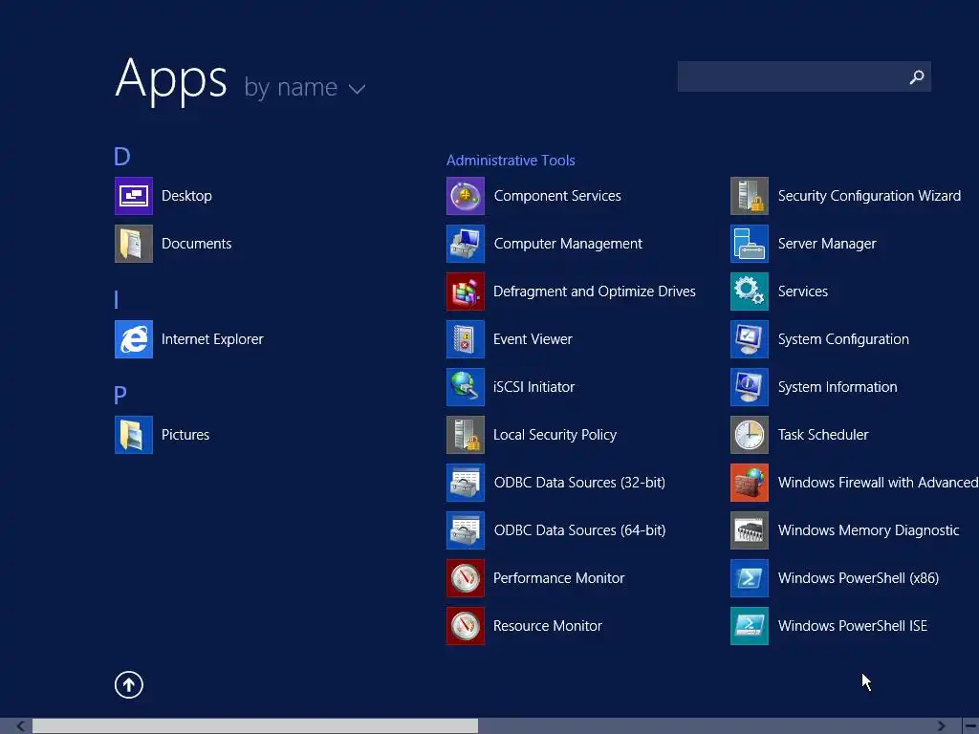Launch Resource Monitor icon
Screen dimensions: 979x734
[x=466, y=626]
